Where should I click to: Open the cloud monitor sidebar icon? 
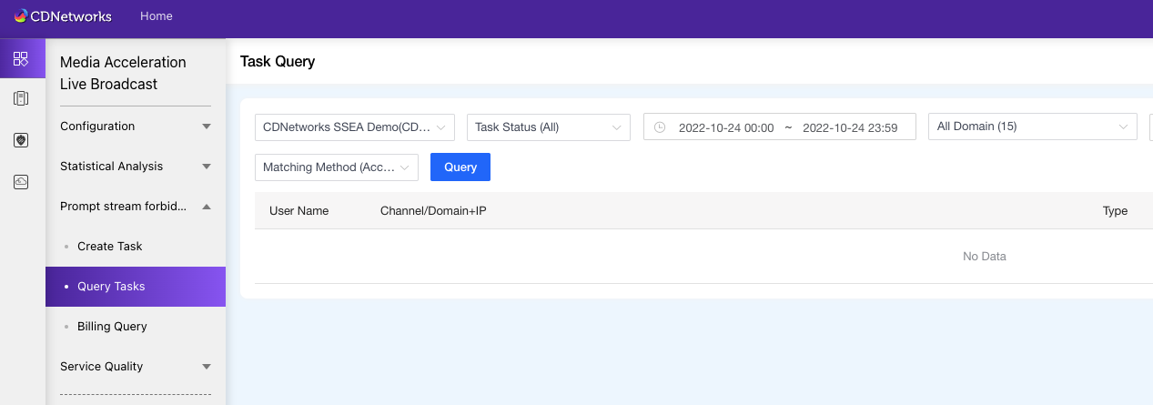(x=21, y=182)
